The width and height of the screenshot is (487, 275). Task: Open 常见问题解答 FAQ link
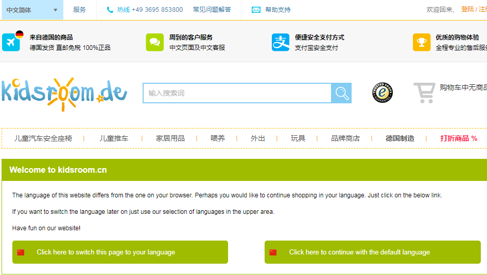tap(212, 10)
